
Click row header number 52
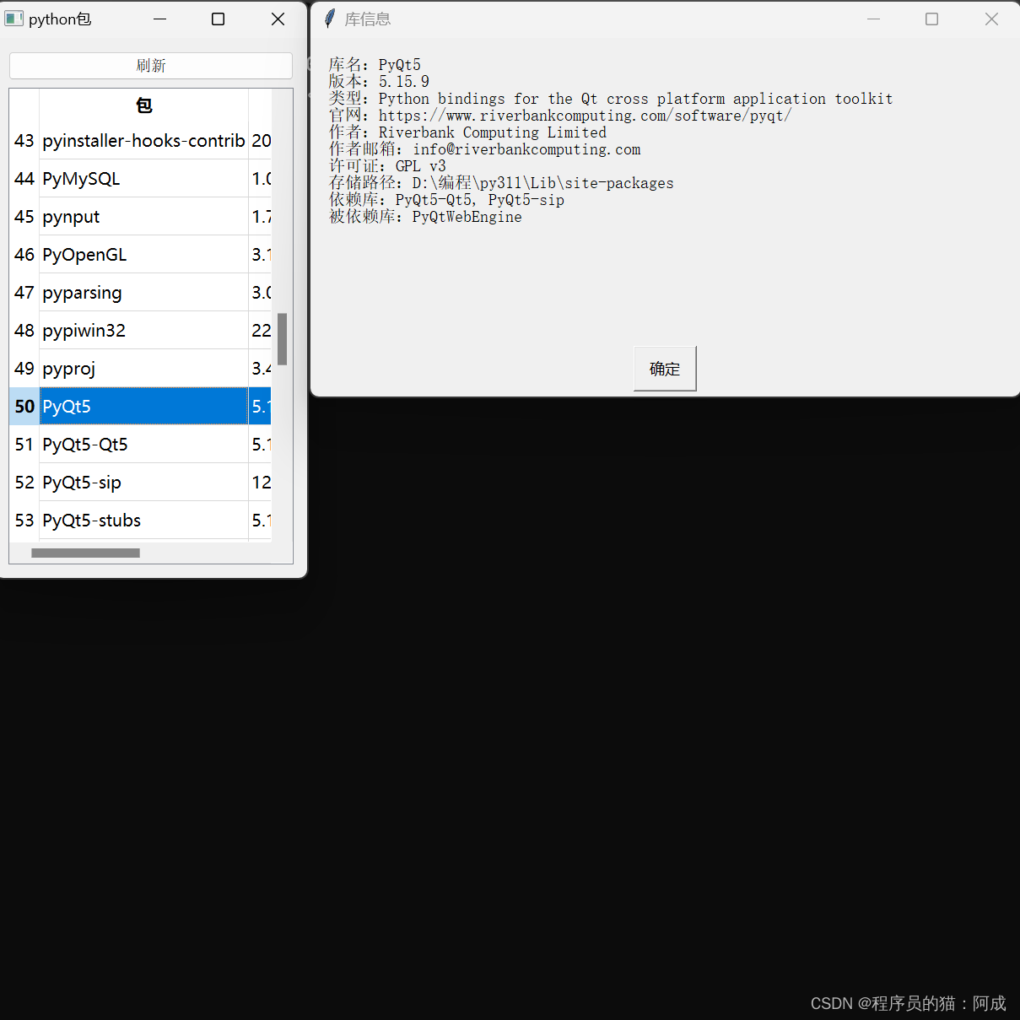click(x=24, y=483)
